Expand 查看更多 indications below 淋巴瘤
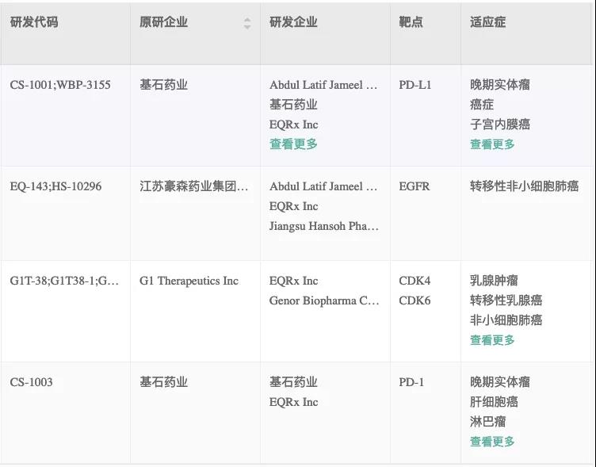Image resolution: width=596 pixels, height=467 pixels. click(492, 442)
